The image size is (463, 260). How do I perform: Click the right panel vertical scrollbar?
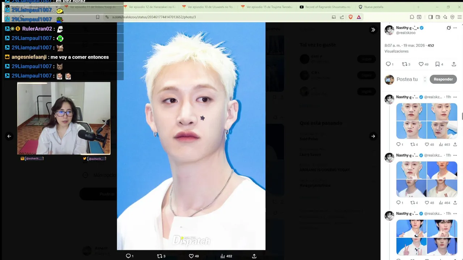(462, 116)
